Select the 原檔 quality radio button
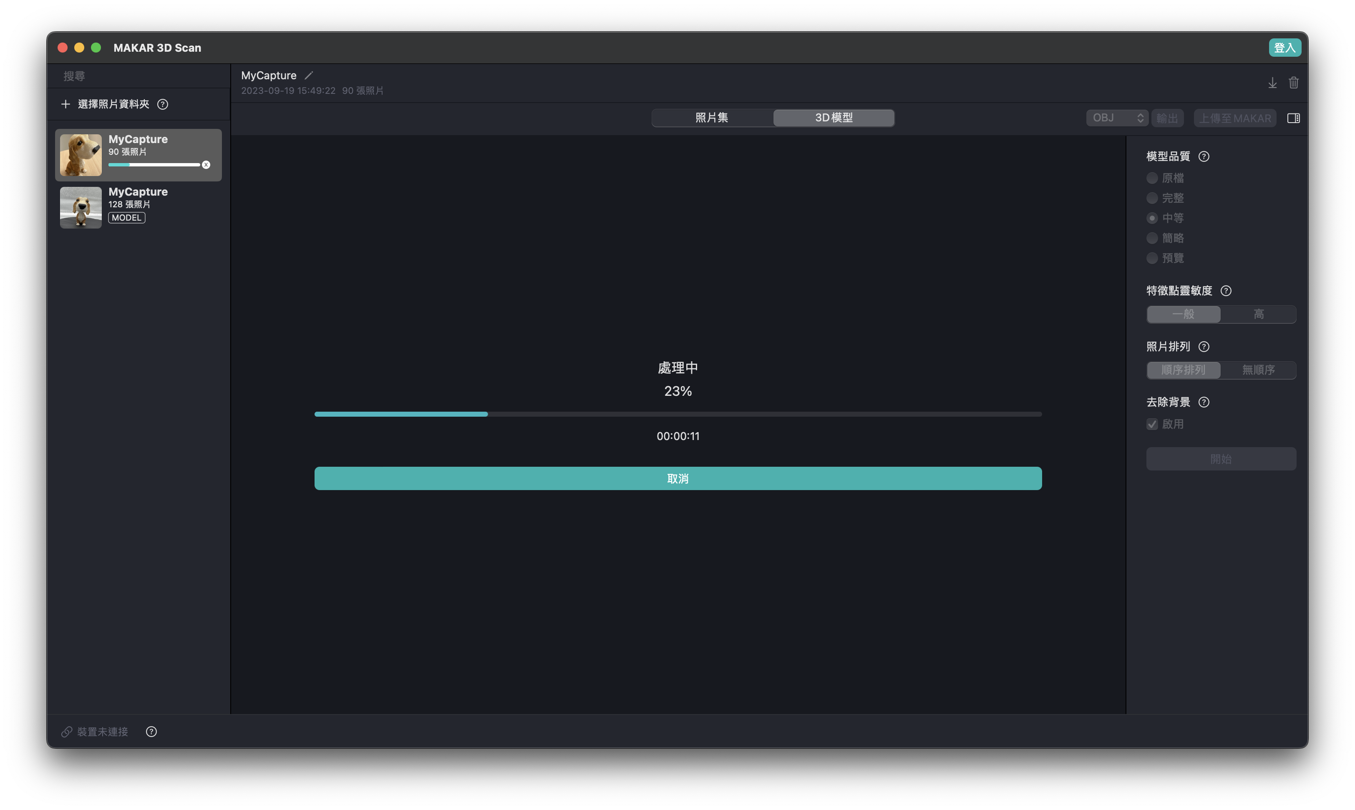Screen dimensions: 1355x810 click(x=1152, y=178)
